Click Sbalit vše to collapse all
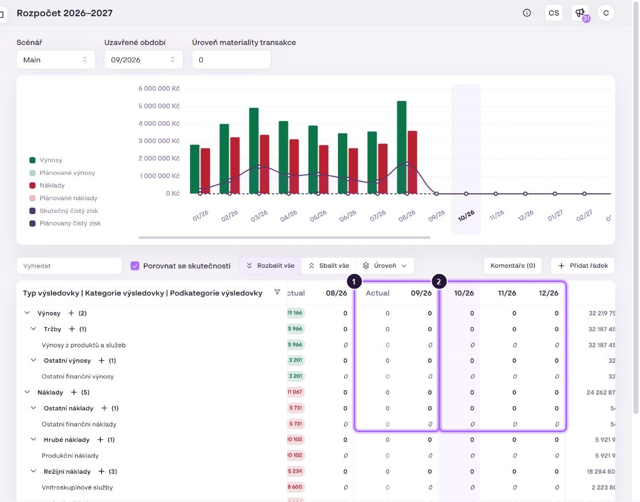The width and height of the screenshot is (640, 502). tap(329, 266)
